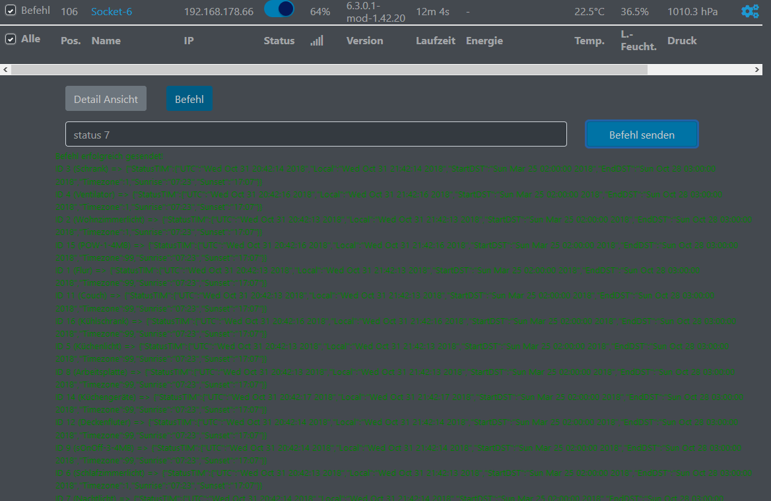The width and height of the screenshot is (771, 501).
Task: Click the 64% signal value
Action: pyautogui.click(x=320, y=11)
